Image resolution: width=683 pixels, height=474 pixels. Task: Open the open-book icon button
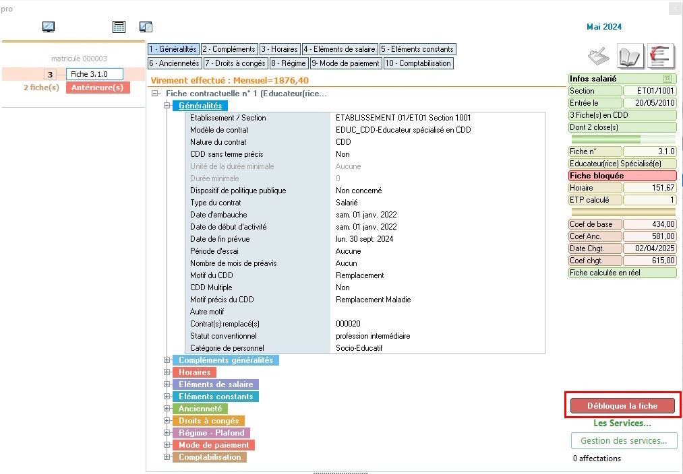(x=630, y=56)
